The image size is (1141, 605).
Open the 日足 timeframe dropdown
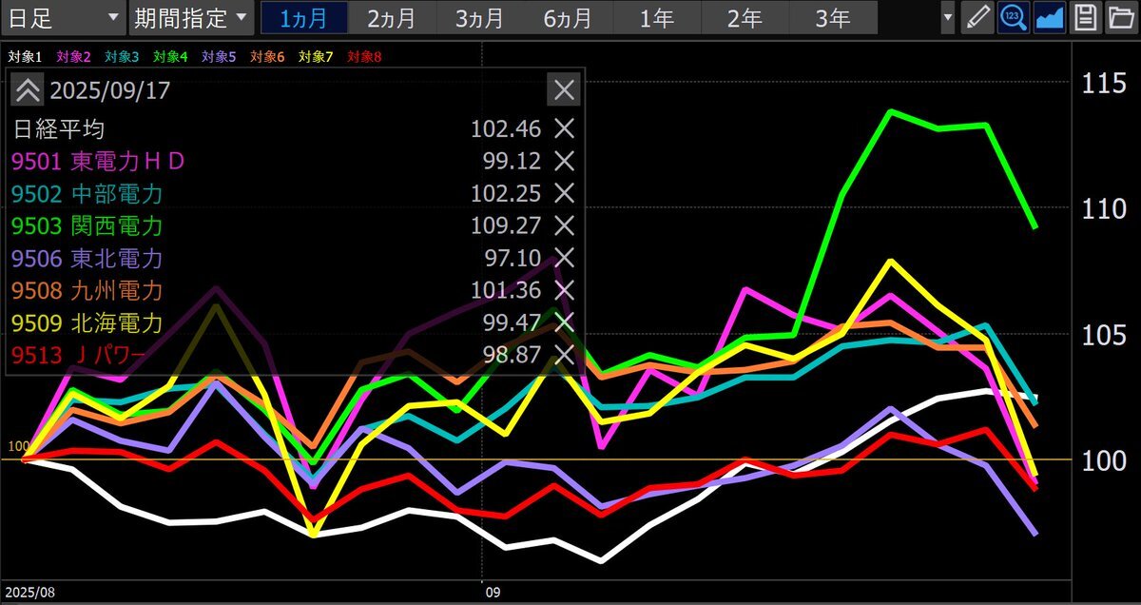point(63,17)
